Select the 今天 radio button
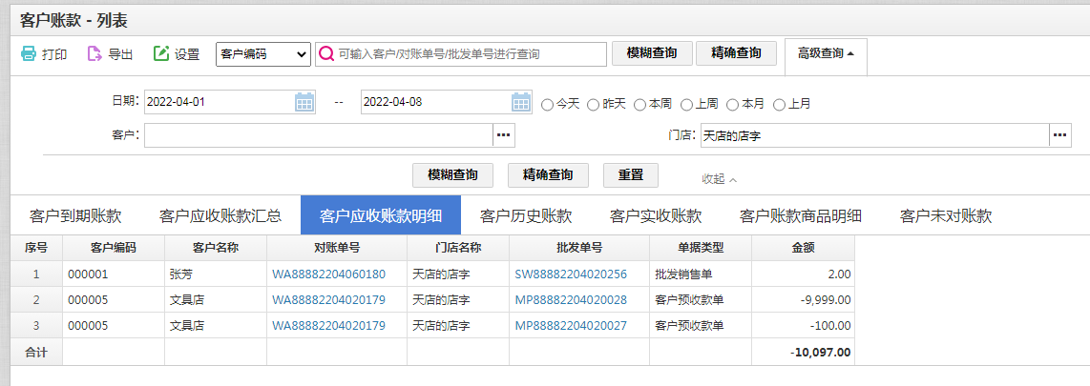The height and width of the screenshot is (386, 1090). 547,105
